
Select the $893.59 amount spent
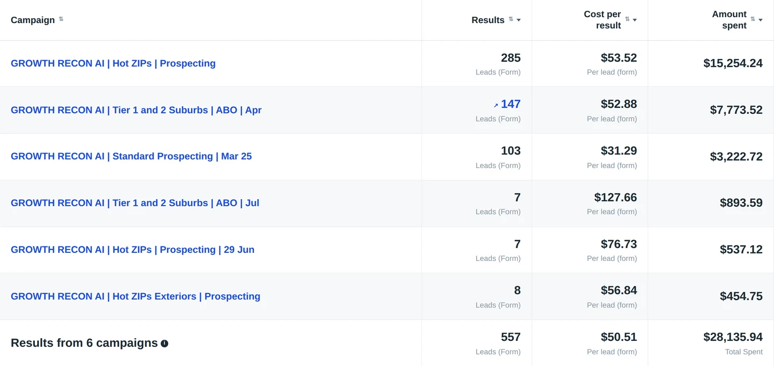(x=741, y=203)
